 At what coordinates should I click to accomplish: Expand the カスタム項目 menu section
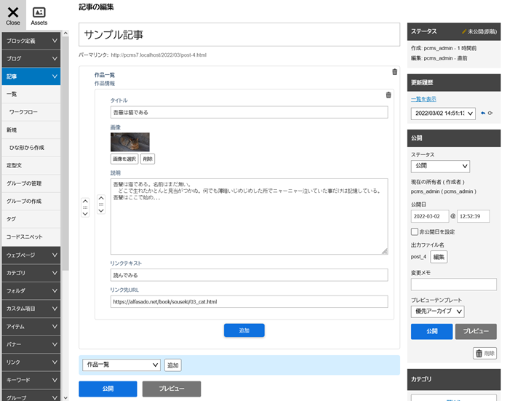pyautogui.click(x=31, y=309)
